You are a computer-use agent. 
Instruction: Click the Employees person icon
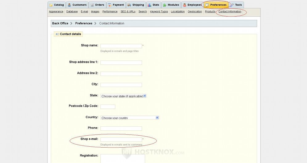tap(184, 5)
